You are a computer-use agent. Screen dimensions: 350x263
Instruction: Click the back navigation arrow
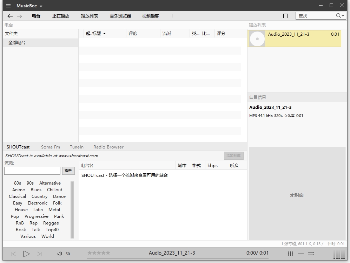pyautogui.click(x=10, y=16)
